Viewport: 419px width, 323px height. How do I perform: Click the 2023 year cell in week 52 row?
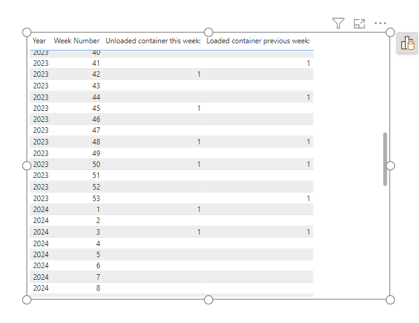[41, 187]
